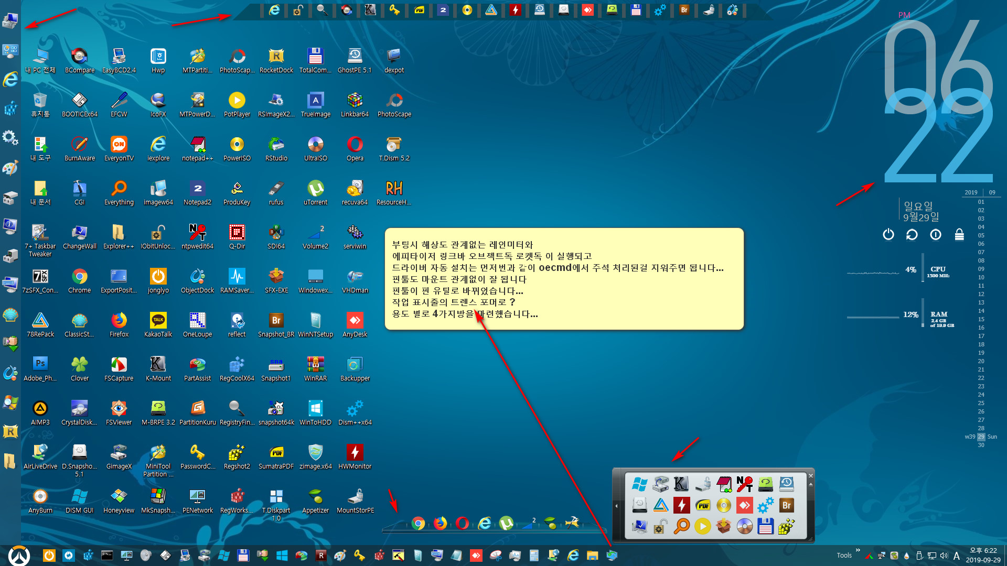Screen dimensions: 1007x566
Task: Open the Bridge Br icon in top linkbar
Action: click(684, 10)
